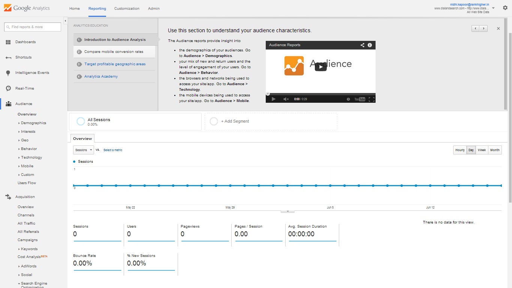Click the settings gear icon

pos(505,8)
